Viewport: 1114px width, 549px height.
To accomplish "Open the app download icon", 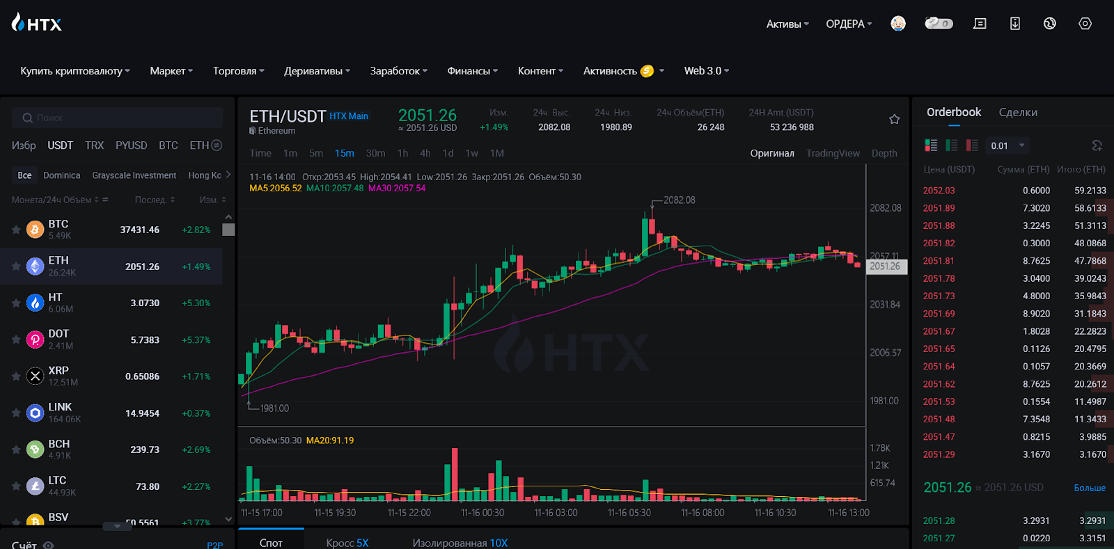I will point(1015,24).
